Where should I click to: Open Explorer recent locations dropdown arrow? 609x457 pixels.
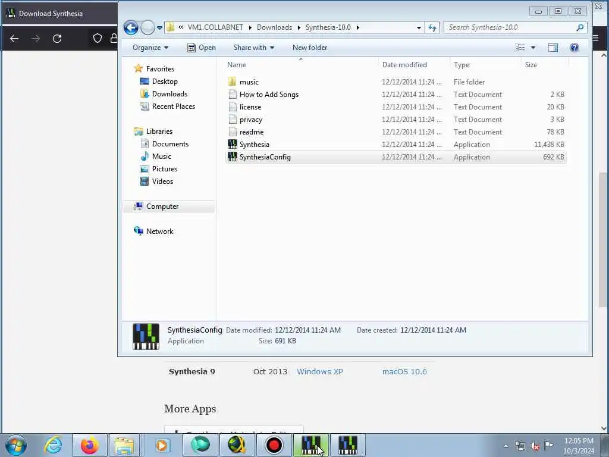click(x=159, y=27)
